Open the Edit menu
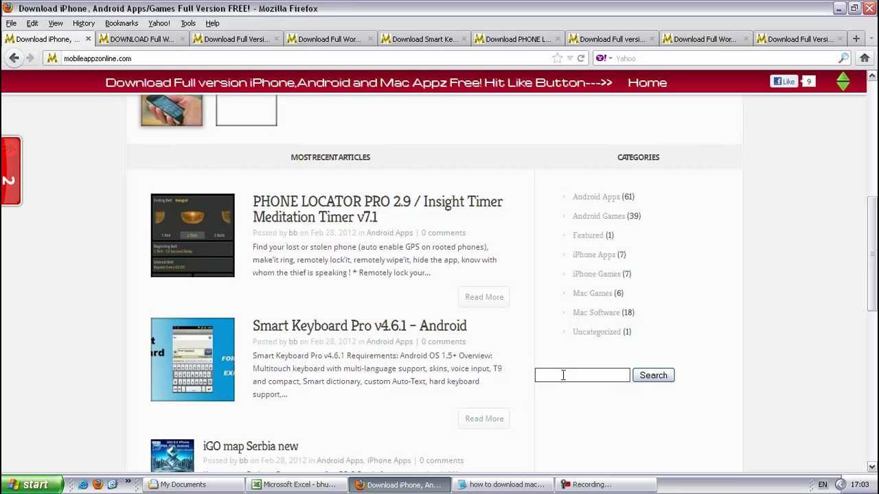The width and height of the screenshot is (879, 494). 32,23
